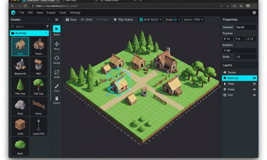The image size is (267, 160).
Task: Open the Edit menu
Action: pos(30,12)
